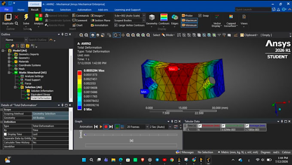Viewport: 292px width, 165px height.
Task: Insert an Annotation
Action: (x=99, y=25)
